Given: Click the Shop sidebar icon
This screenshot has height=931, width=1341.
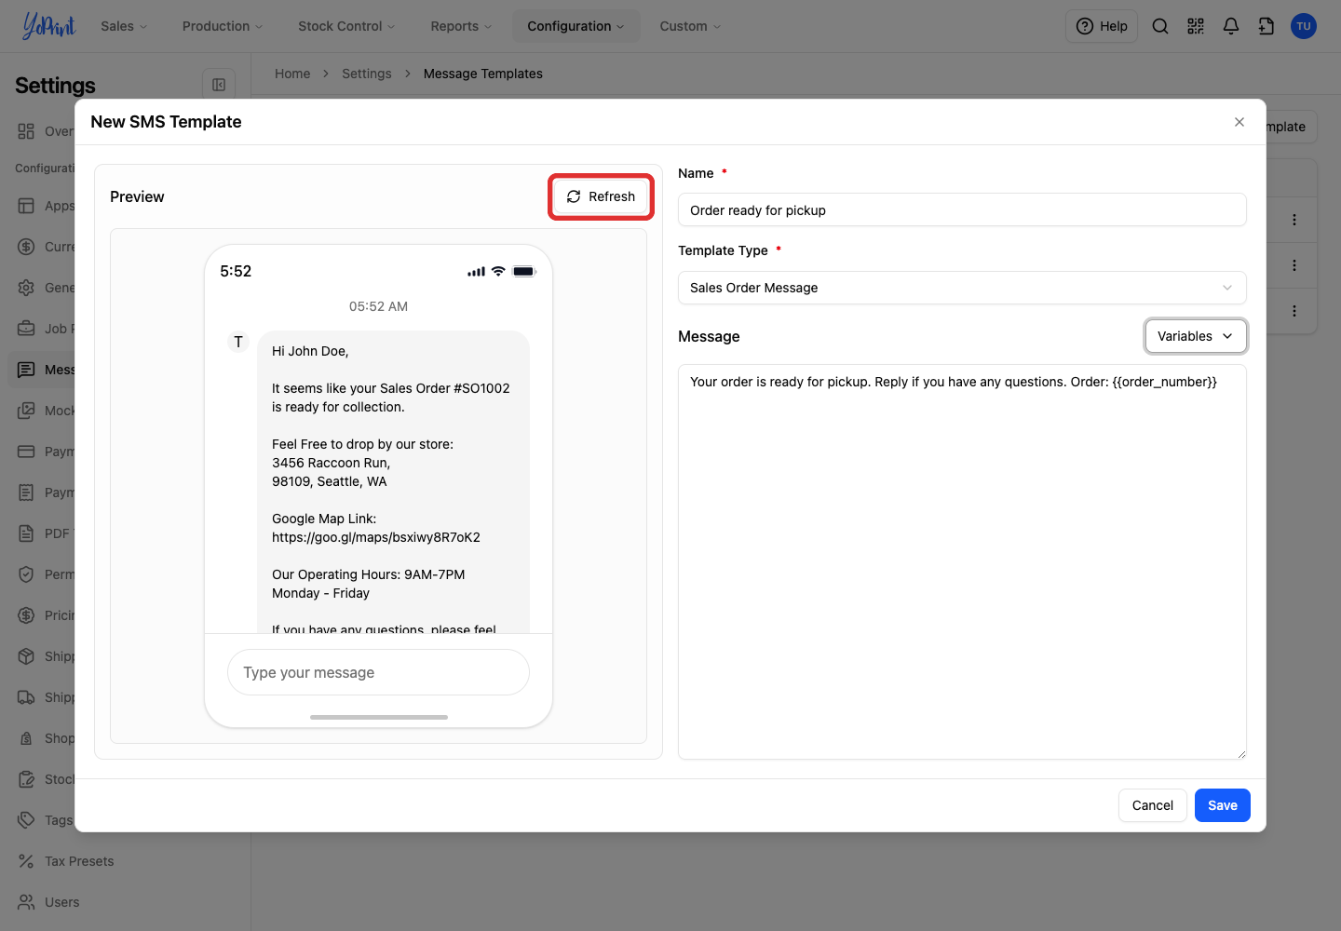Looking at the screenshot, I should point(26,738).
